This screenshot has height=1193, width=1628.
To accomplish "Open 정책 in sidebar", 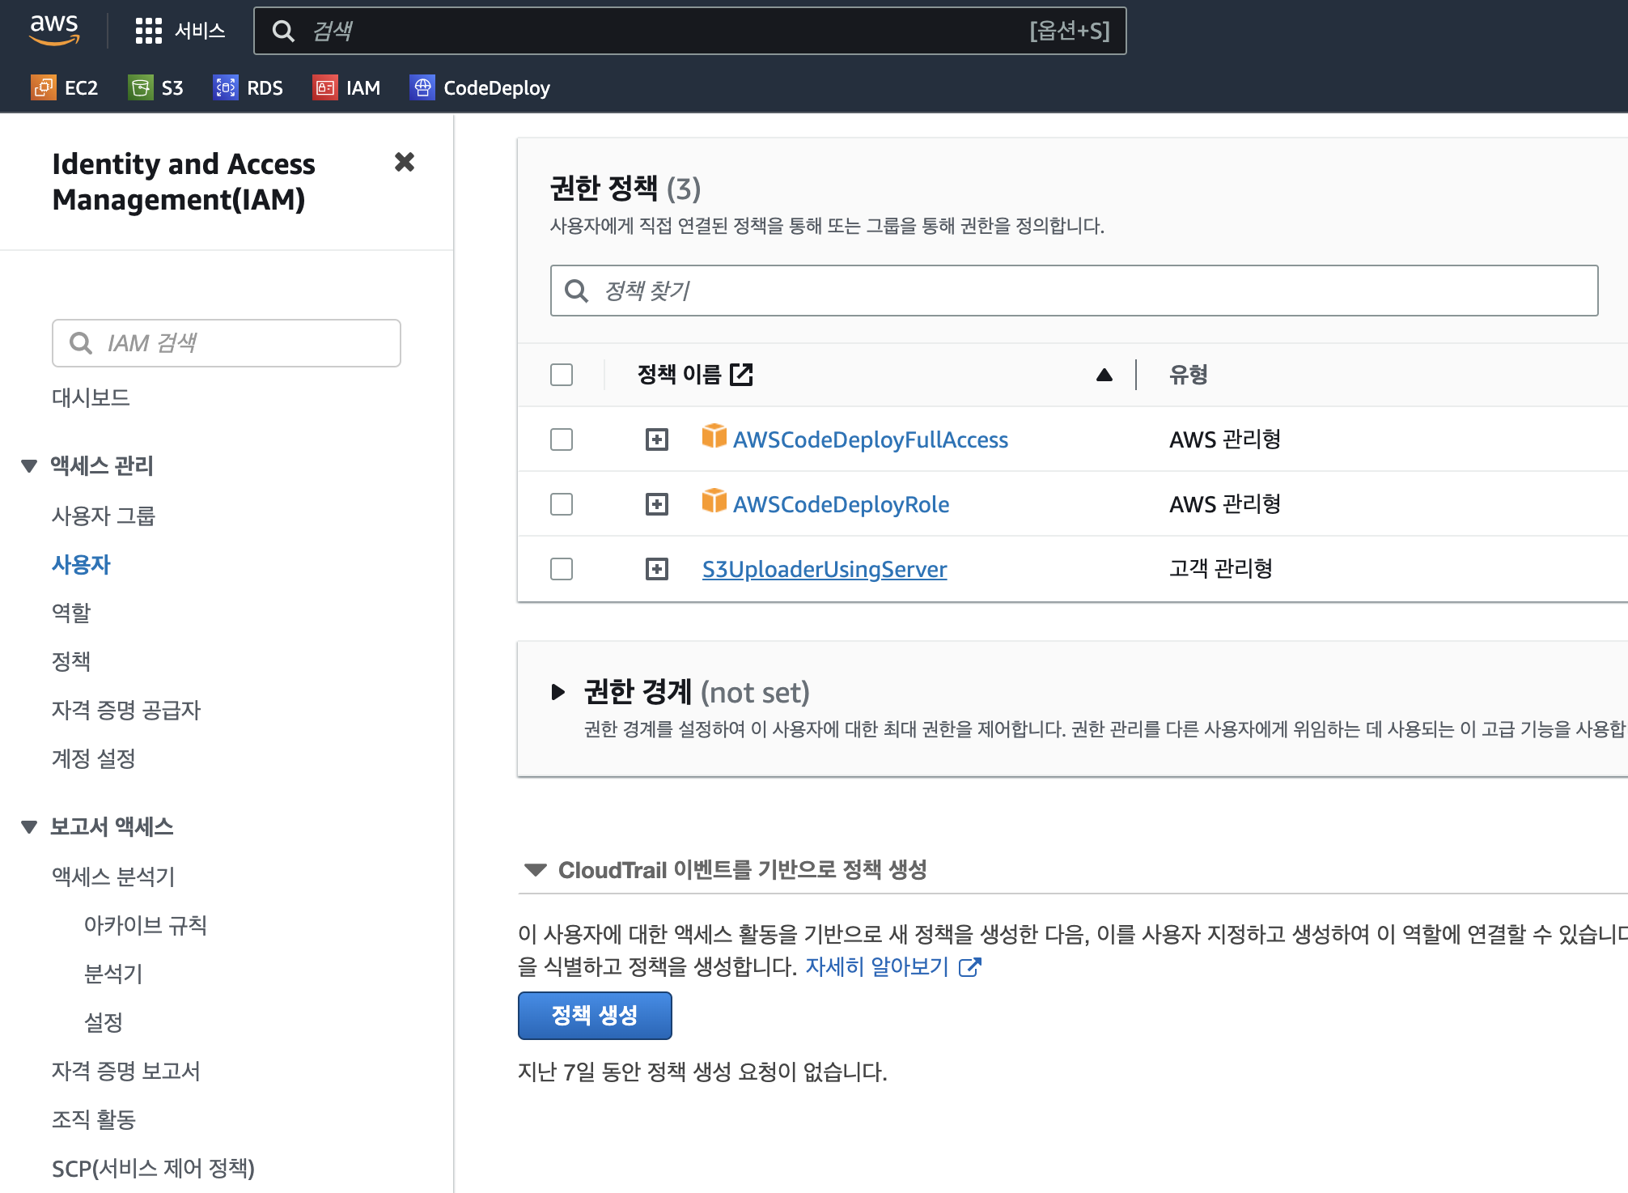I will point(71,661).
